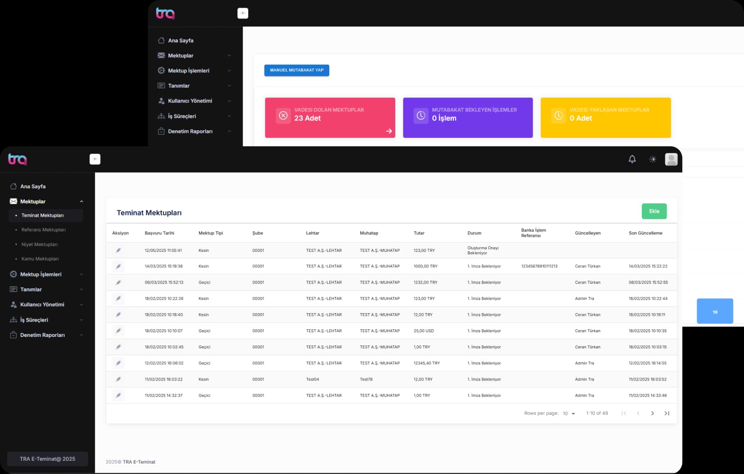Click the purple Mutabakat Bekleyen İşlemler card

(468, 118)
